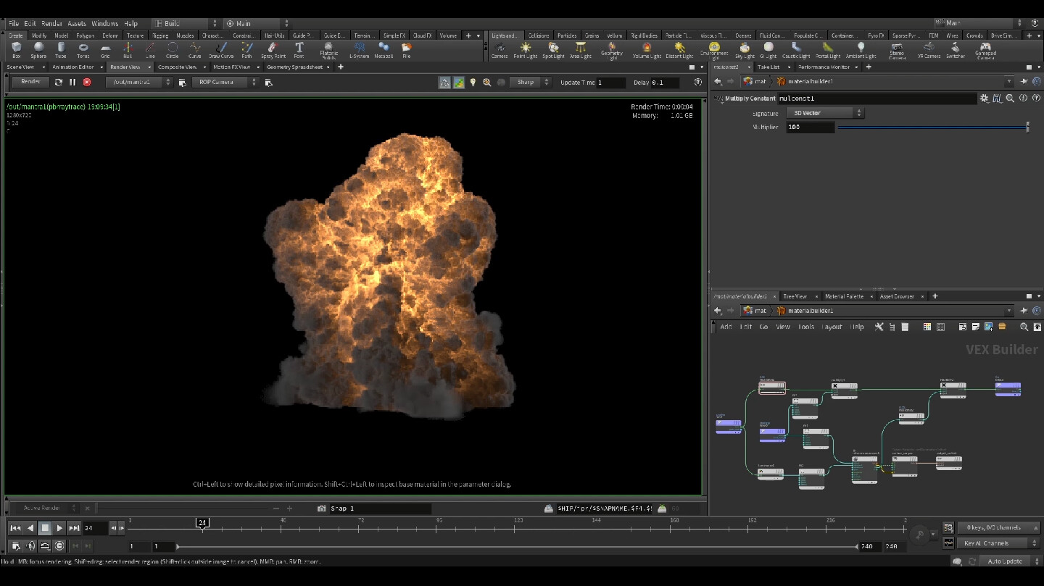The width and height of the screenshot is (1044, 586).
Task: Change the Signature dropdown from 3D Vector
Action: pos(824,112)
